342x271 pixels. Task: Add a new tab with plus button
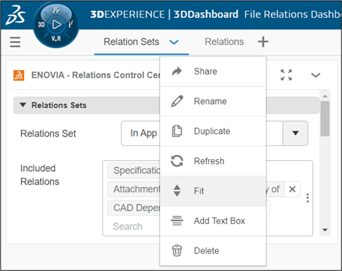[263, 42]
